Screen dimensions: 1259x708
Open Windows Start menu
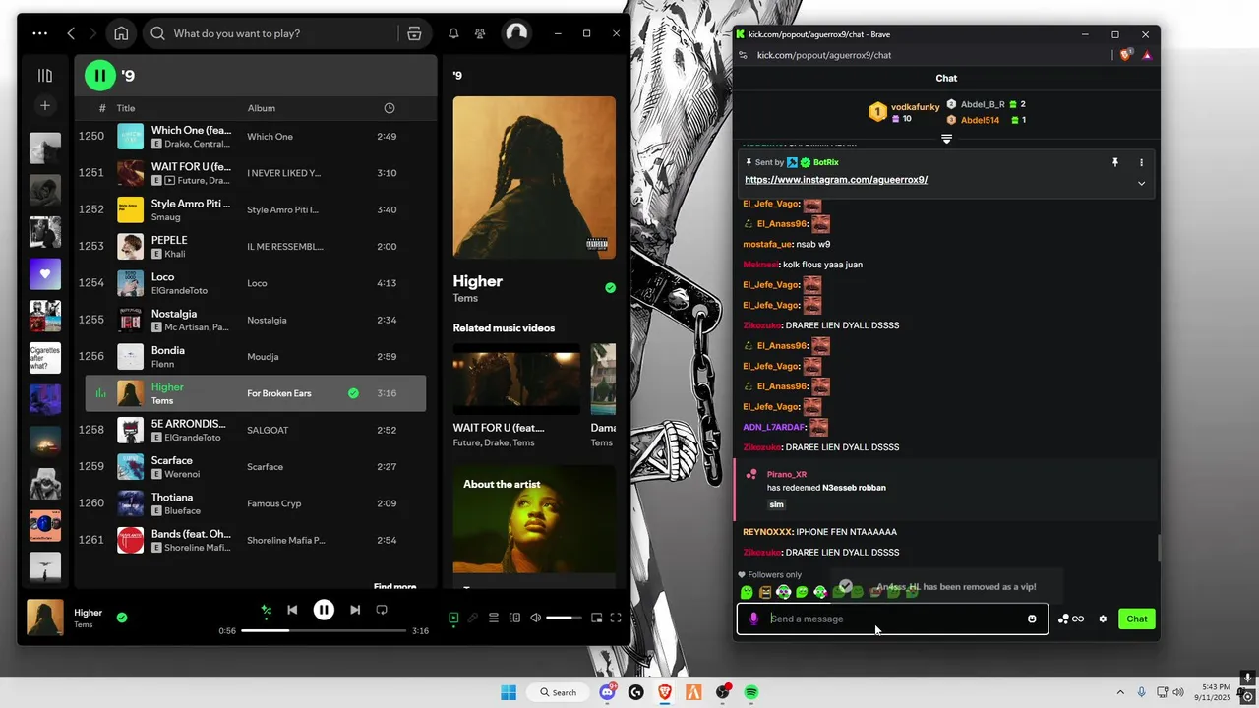point(509,692)
